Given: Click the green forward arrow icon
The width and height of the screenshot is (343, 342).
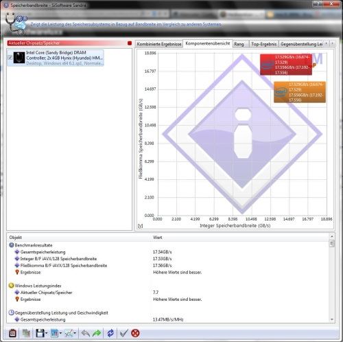Looking at the screenshot, I should pos(97,333).
